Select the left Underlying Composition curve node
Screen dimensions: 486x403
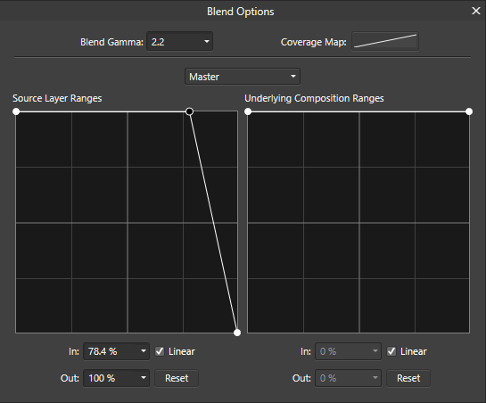[x=248, y=111]
